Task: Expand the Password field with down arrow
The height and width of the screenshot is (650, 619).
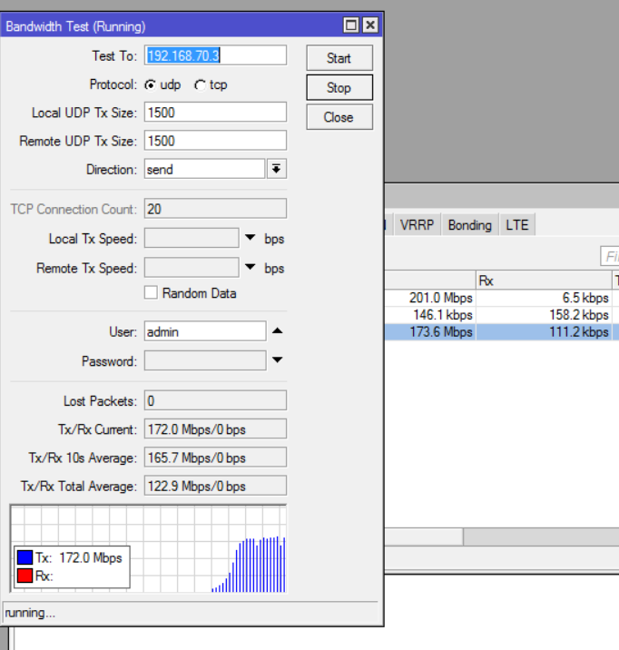Action: (x=277, y=359)
